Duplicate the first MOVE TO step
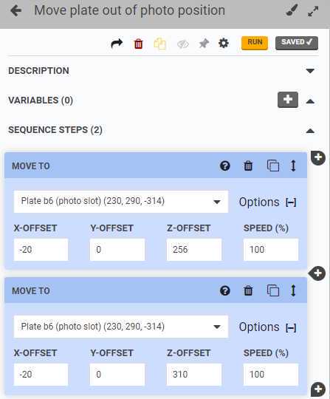The image size is (330, 399). tap(273, 166)
